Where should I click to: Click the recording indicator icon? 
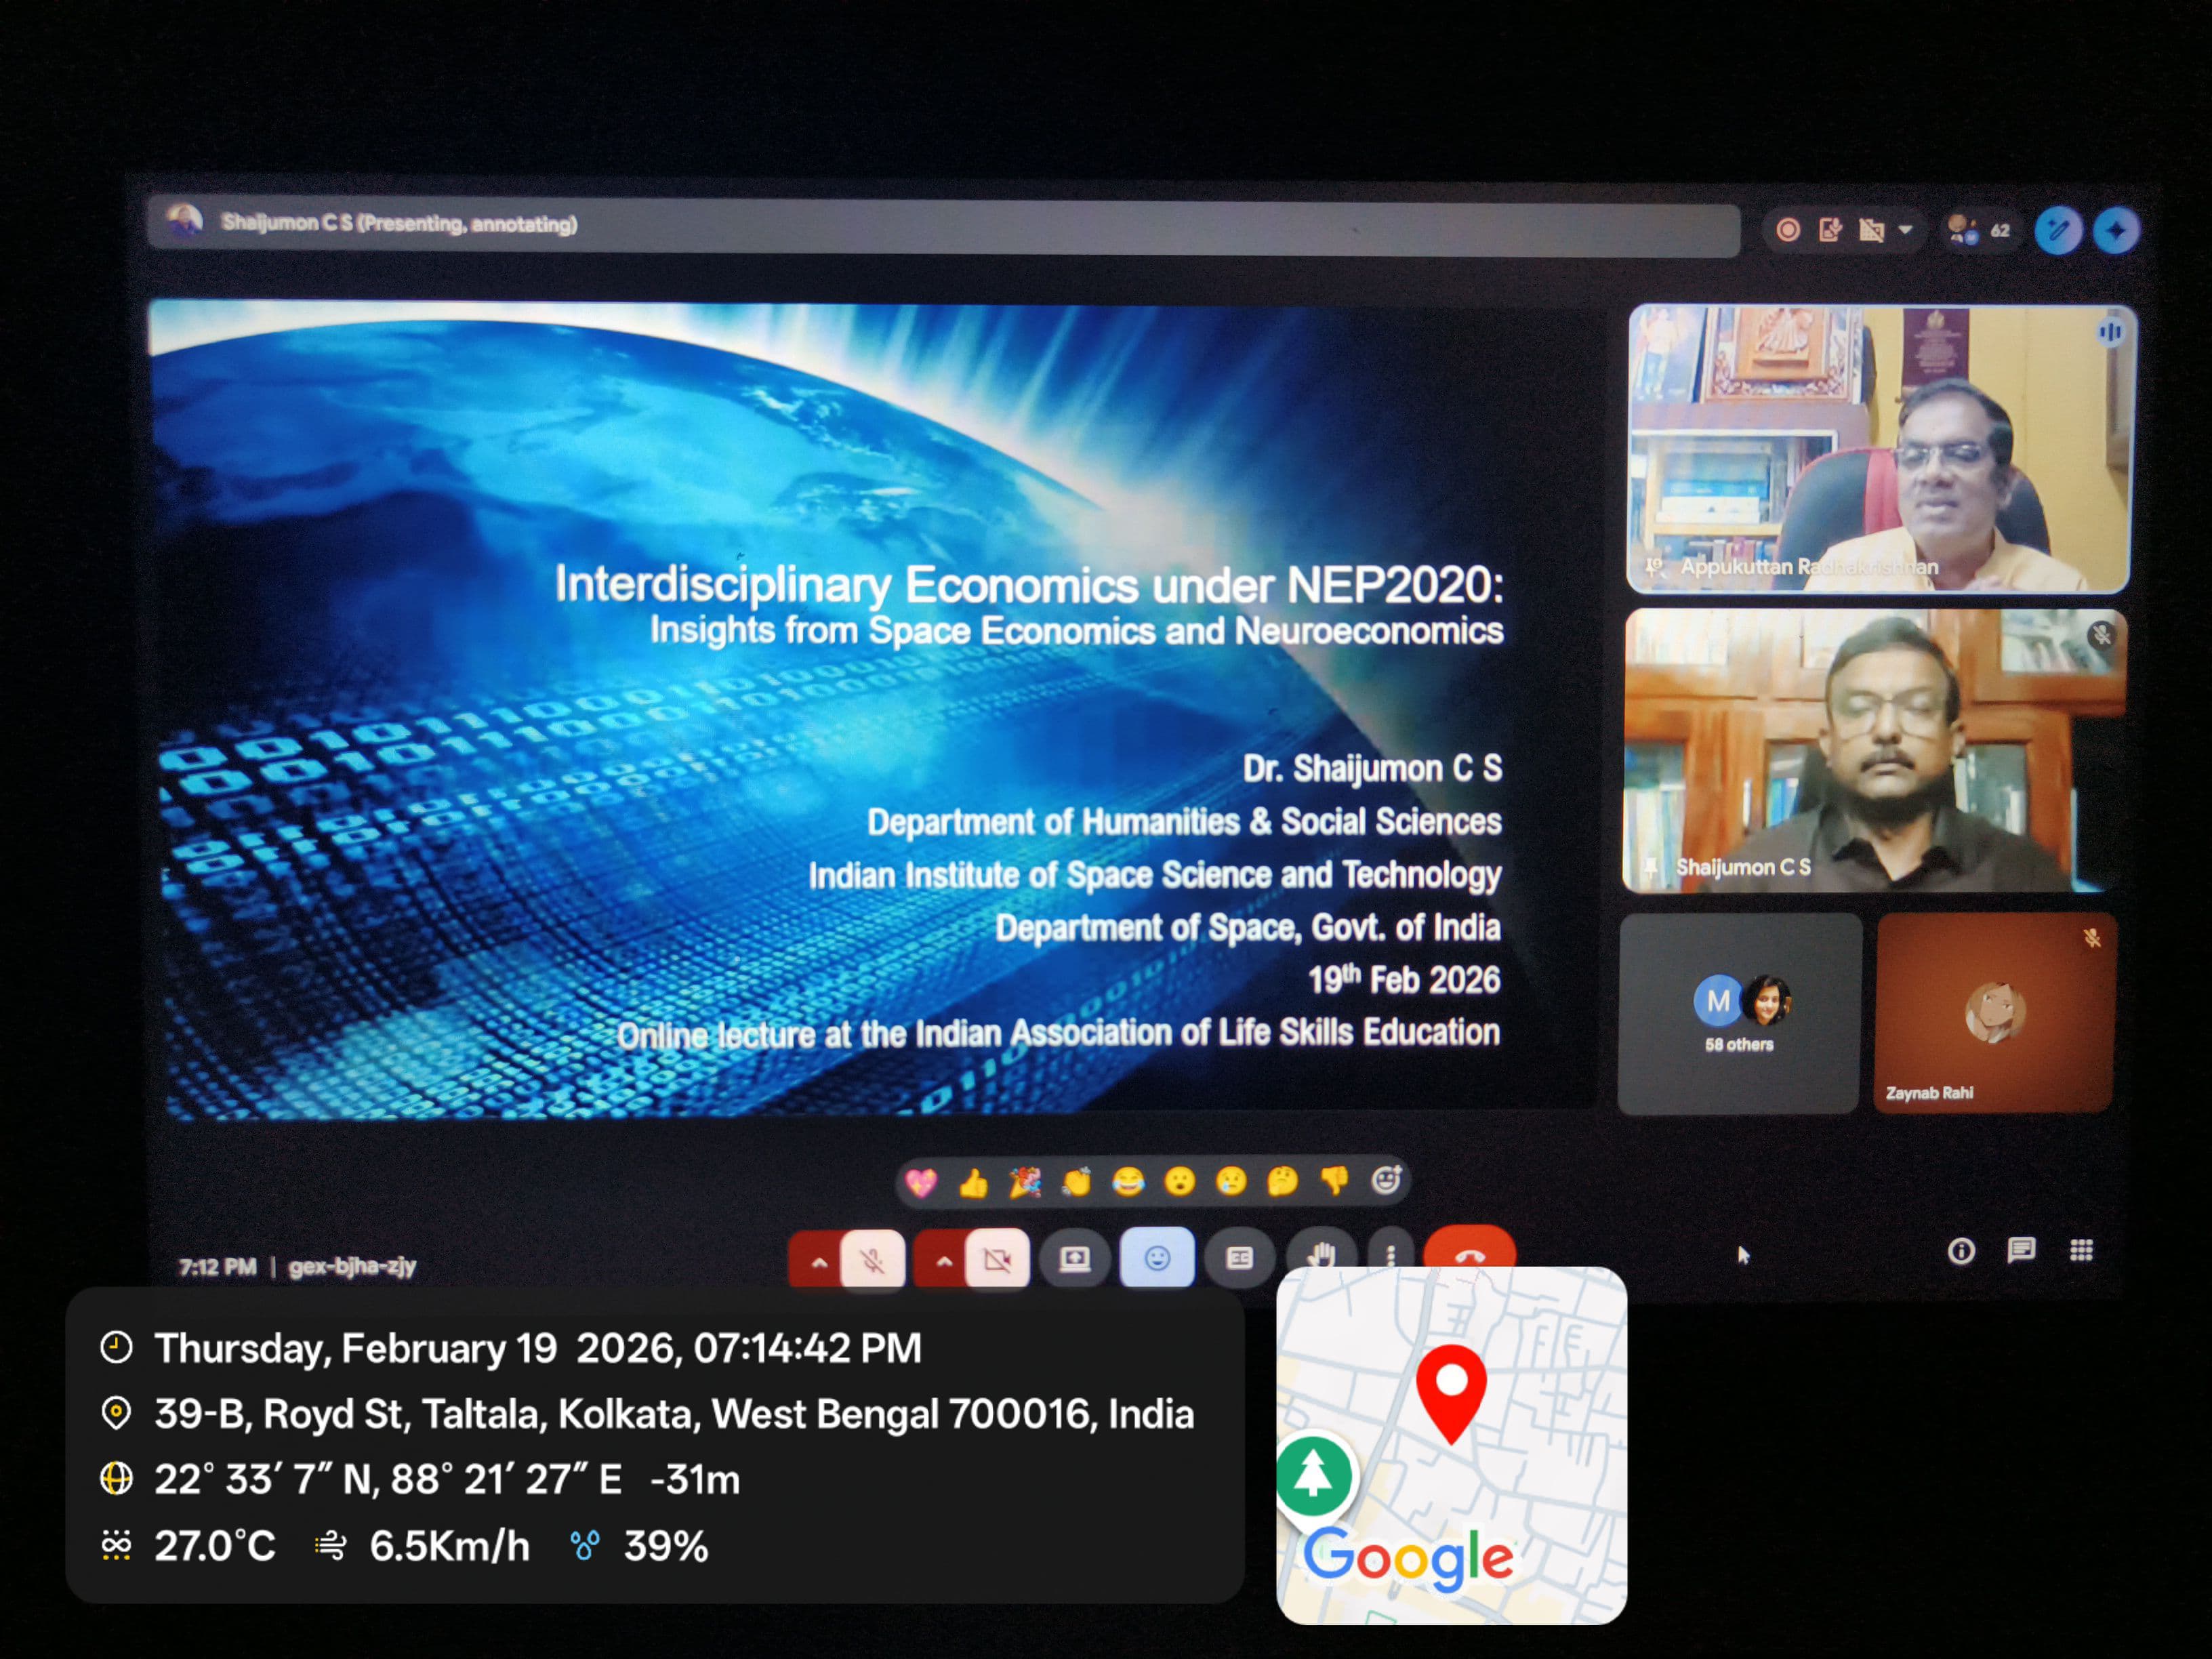point(1788,230)
